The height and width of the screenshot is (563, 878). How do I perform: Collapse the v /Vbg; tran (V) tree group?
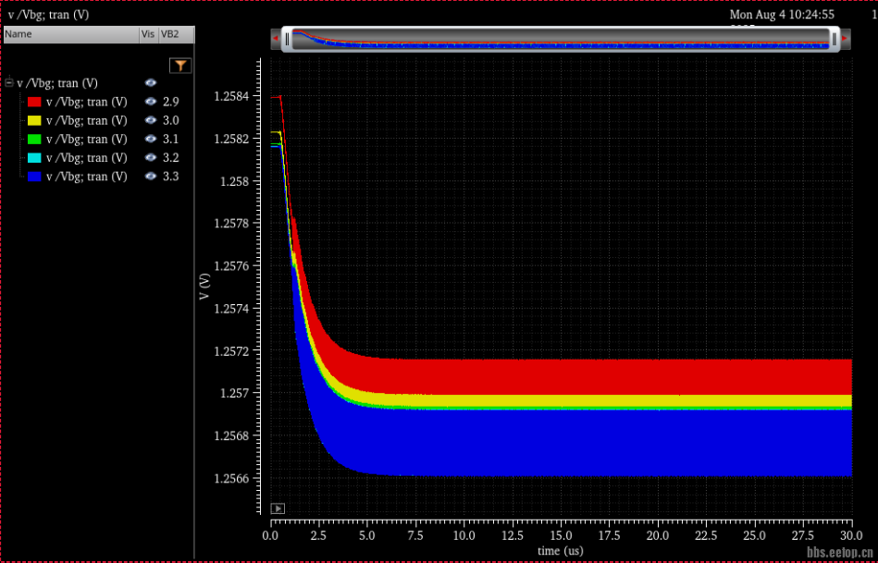(9, 83)
